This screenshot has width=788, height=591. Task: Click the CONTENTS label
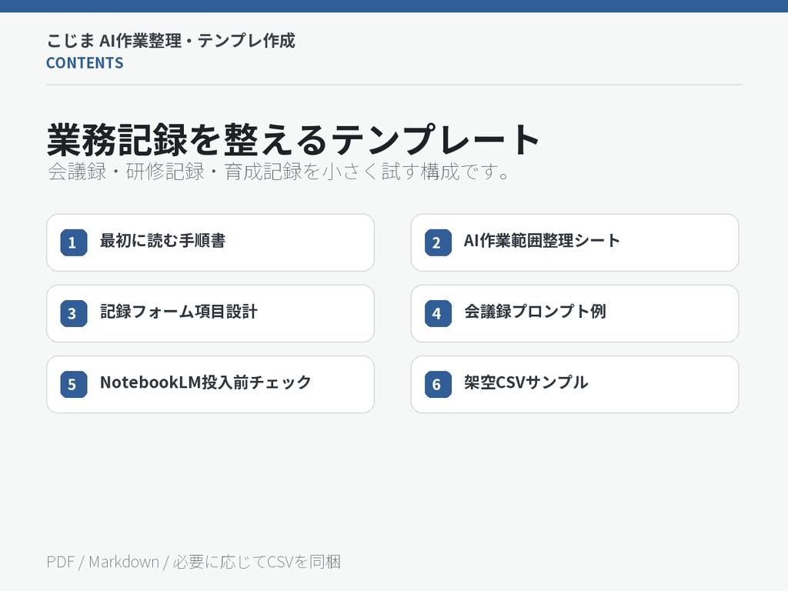85,63
